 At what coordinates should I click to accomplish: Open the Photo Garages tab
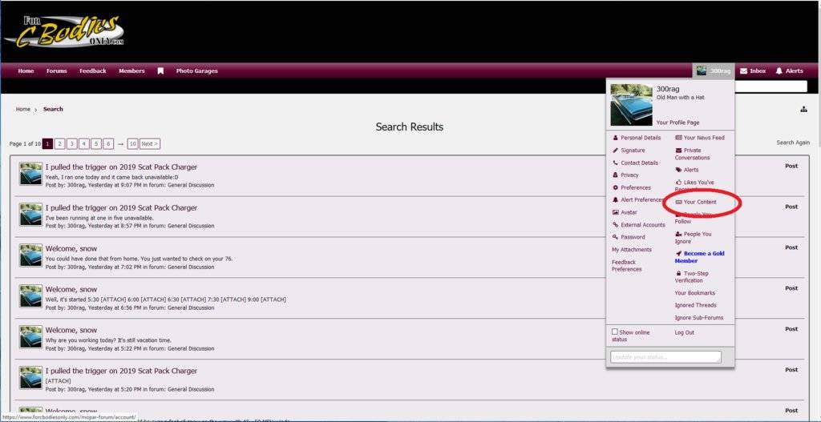point(196,71)
